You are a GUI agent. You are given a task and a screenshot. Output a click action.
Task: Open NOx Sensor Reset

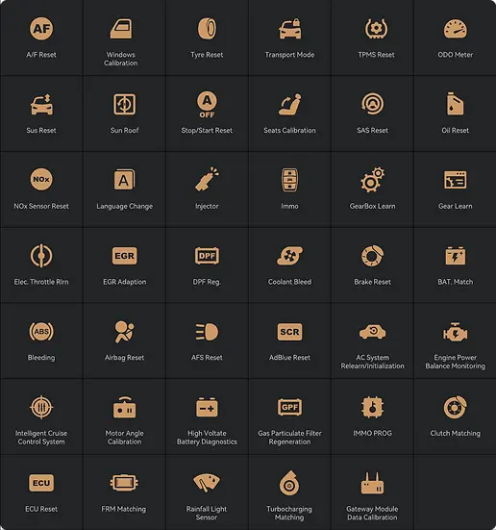(41, 180)
